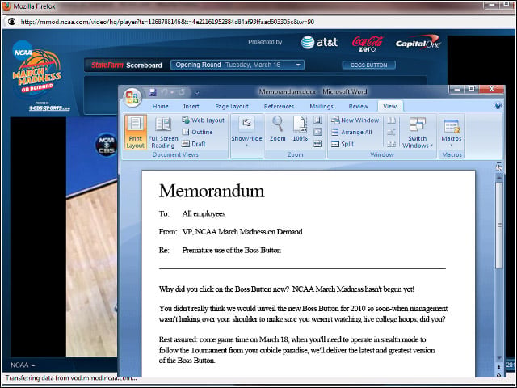Switch to Page Layout tab
This screenshot has width=517, height=388.
[232, 106]
